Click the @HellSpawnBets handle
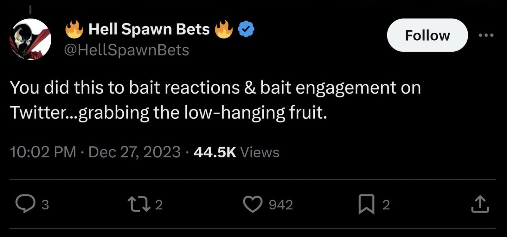This screenshot has height=237, width=507. pyautogui.click(x=126, y=50)
